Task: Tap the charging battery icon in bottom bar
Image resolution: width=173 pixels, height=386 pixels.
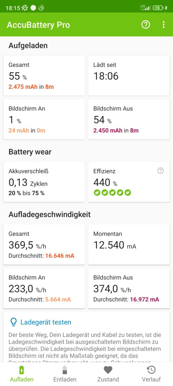Action: (x=22, y=370)
